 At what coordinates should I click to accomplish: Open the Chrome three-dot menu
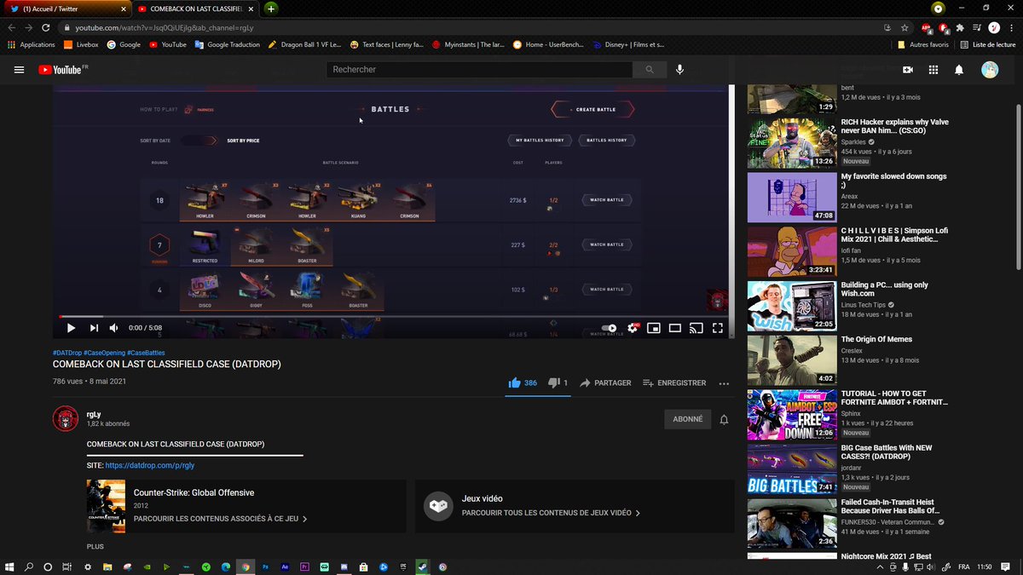[x=1011, y=27]
